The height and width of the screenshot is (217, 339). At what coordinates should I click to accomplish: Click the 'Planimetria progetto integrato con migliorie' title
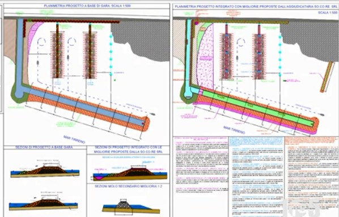256,7
